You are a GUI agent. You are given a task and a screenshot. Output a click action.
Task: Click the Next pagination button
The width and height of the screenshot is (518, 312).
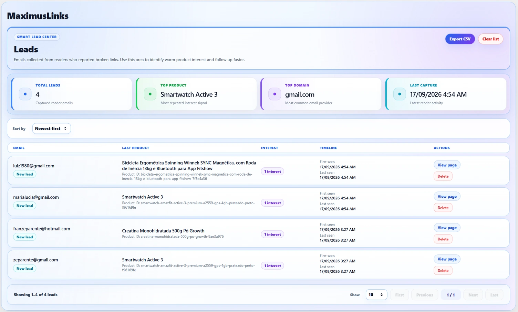tap(473, 295)
